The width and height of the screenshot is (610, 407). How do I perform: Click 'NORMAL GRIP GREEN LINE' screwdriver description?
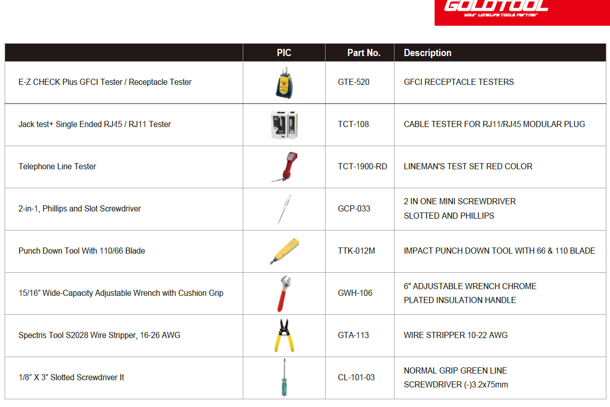click(x=455, y=371)
